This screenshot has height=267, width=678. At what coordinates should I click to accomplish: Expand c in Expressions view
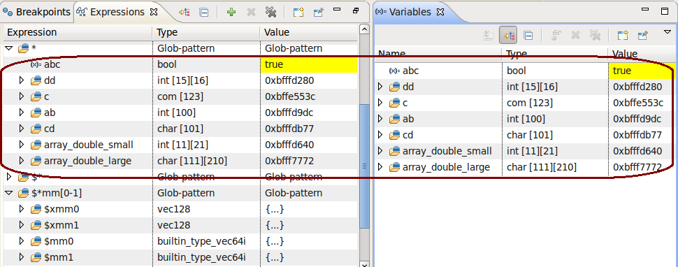(x=22, y=96)
